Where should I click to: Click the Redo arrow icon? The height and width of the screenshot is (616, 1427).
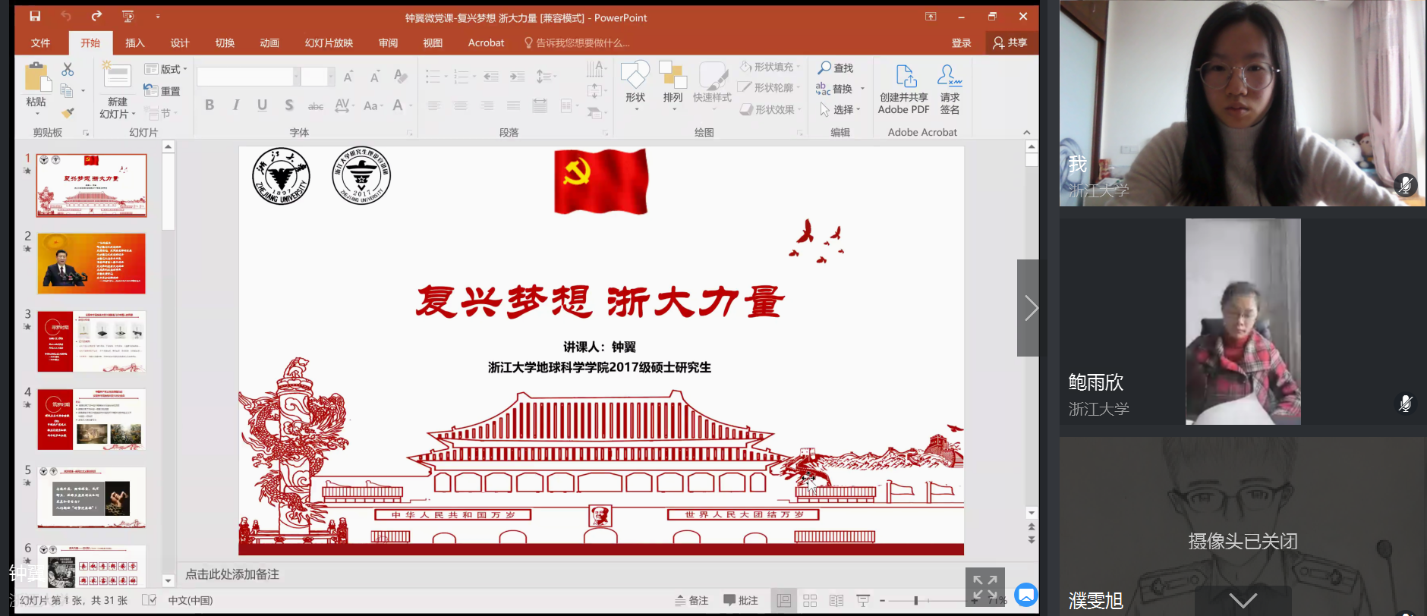(x=96, y=16)
